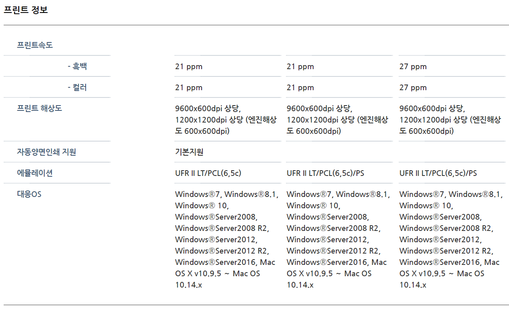The height and width of the screenshot is (311, 509).
Task: Click the 자동양면인쇄 지원 row label
Action: (x=46, y=152)
